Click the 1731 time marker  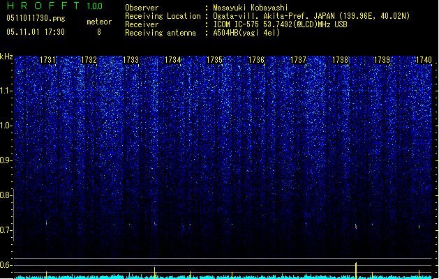click(47, 60)
